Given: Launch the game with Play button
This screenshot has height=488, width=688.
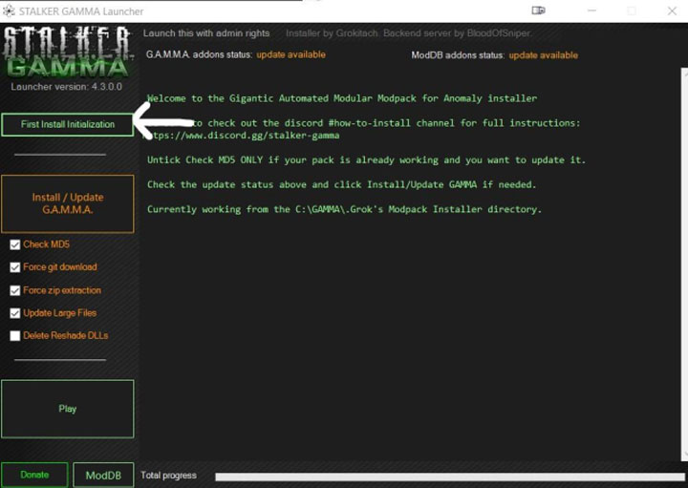Looking at the screenshot, I should coord(67,409).
